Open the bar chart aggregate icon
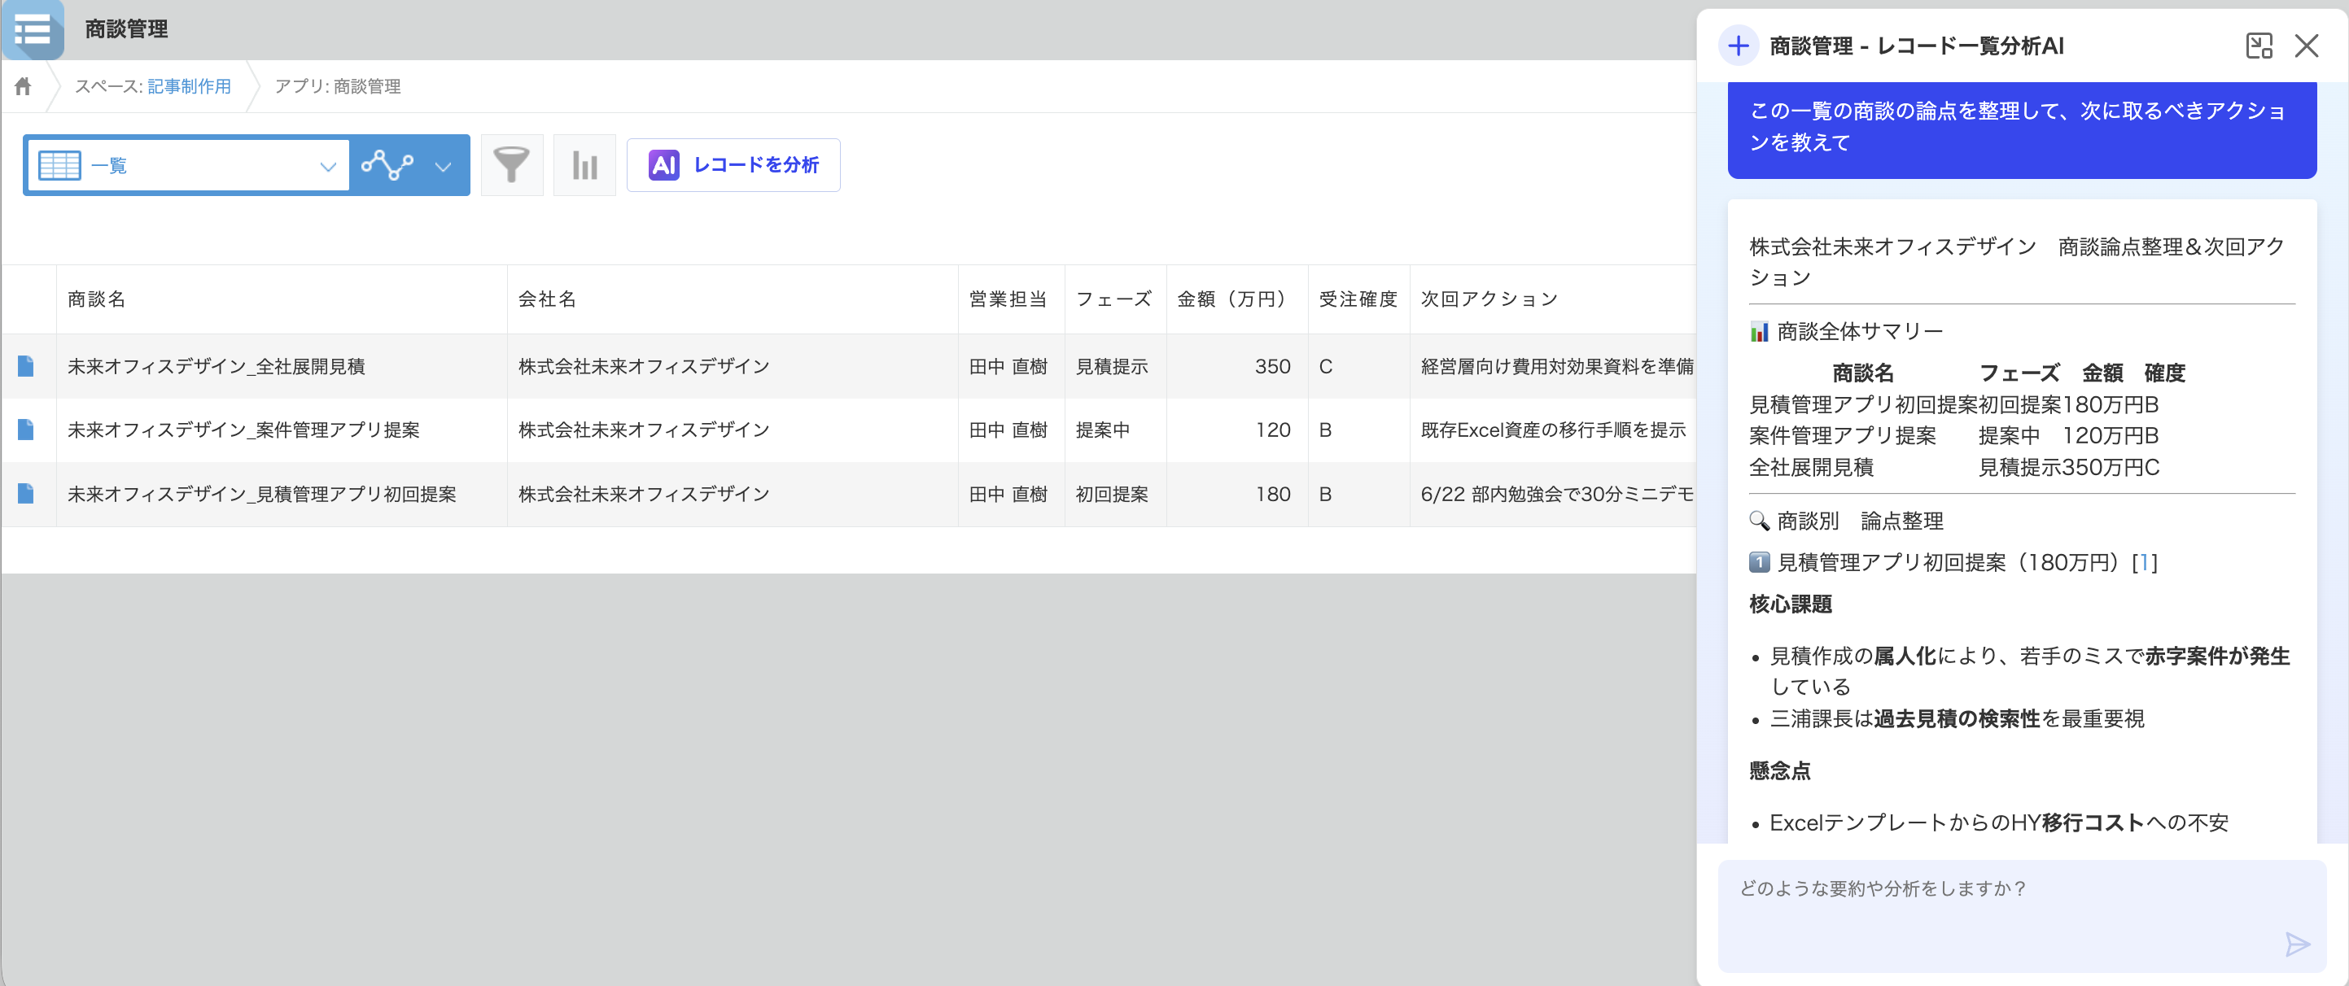2349x986 pixels. (x=584, y=166)
